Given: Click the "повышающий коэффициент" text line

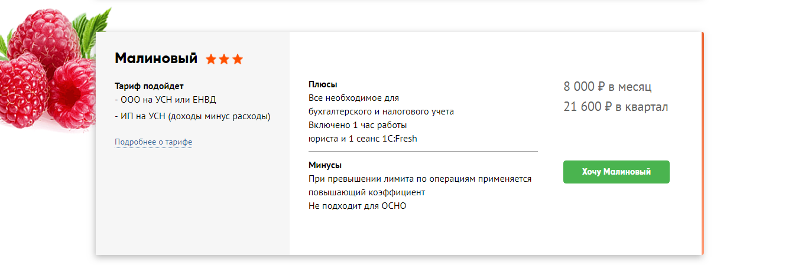Looking at the screenshot, I should [x=366, y=192].
